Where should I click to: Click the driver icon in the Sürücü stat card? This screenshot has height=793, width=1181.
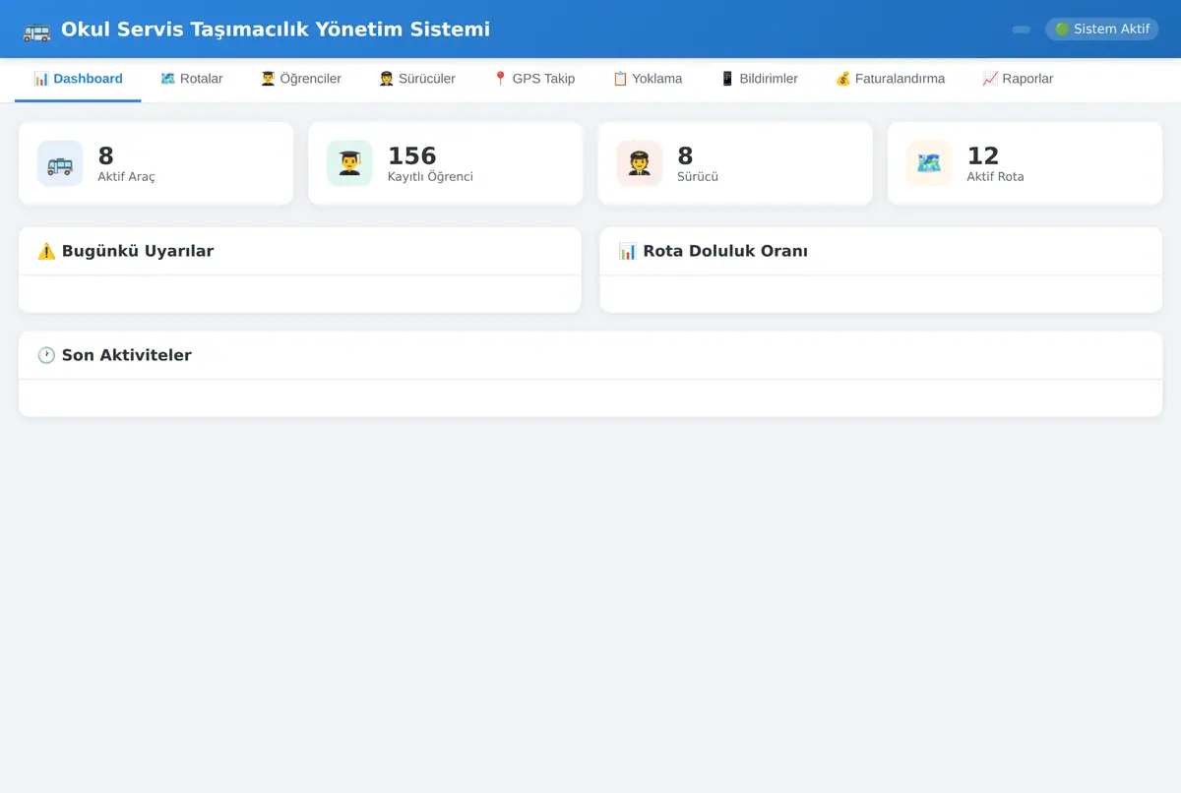pos(640,163)
